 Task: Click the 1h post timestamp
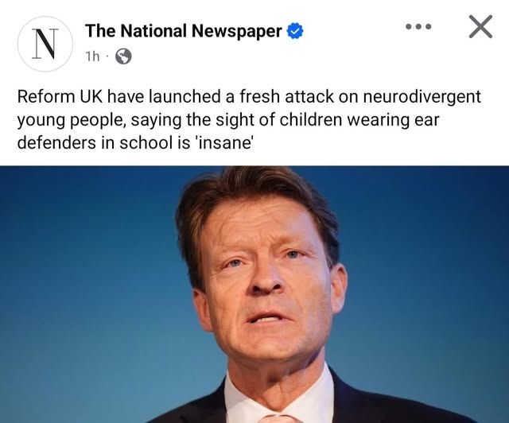(92, 56)
